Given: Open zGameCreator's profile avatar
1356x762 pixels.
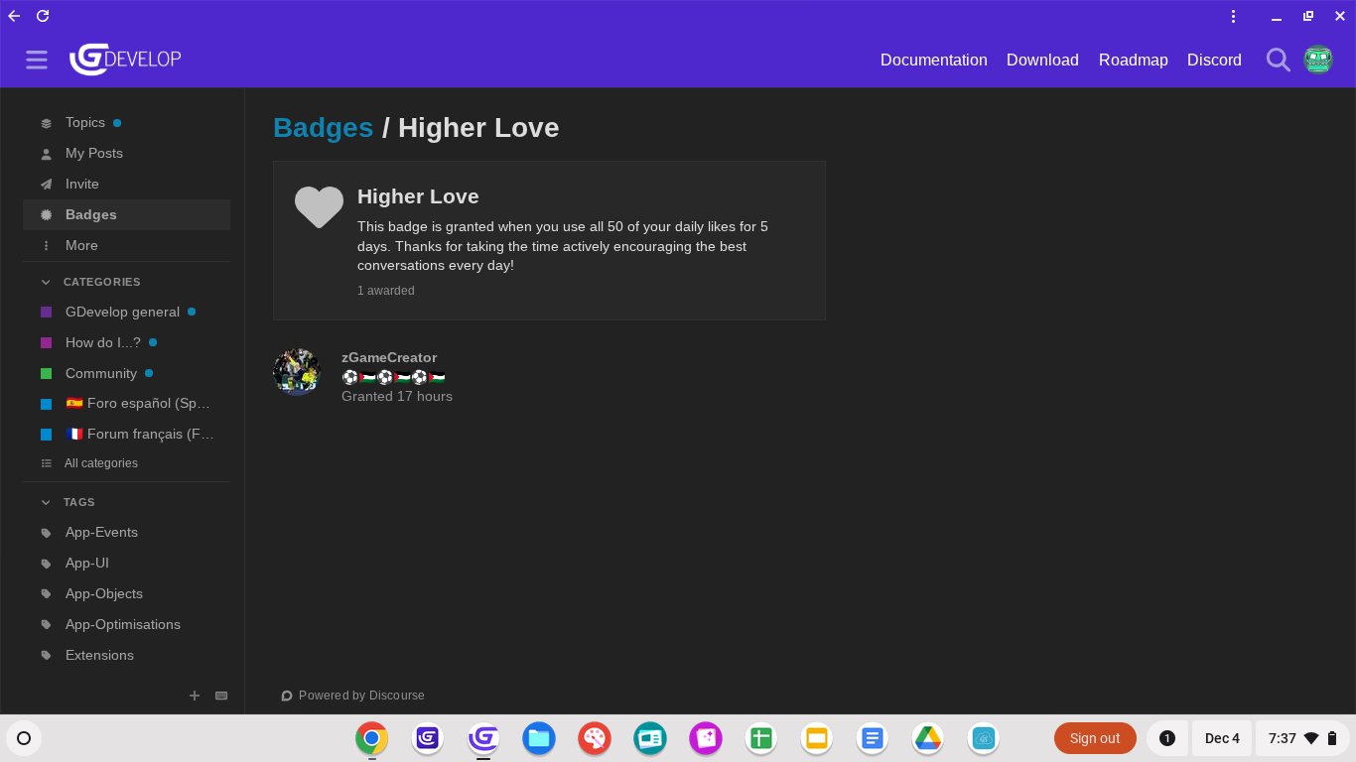Looking at the screenshot, I should click(x=297, y=373).
